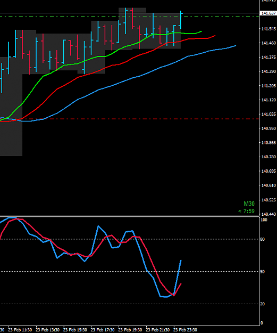
Task: Click the stochastic 80 level label
Action: [x=262, y=239]
